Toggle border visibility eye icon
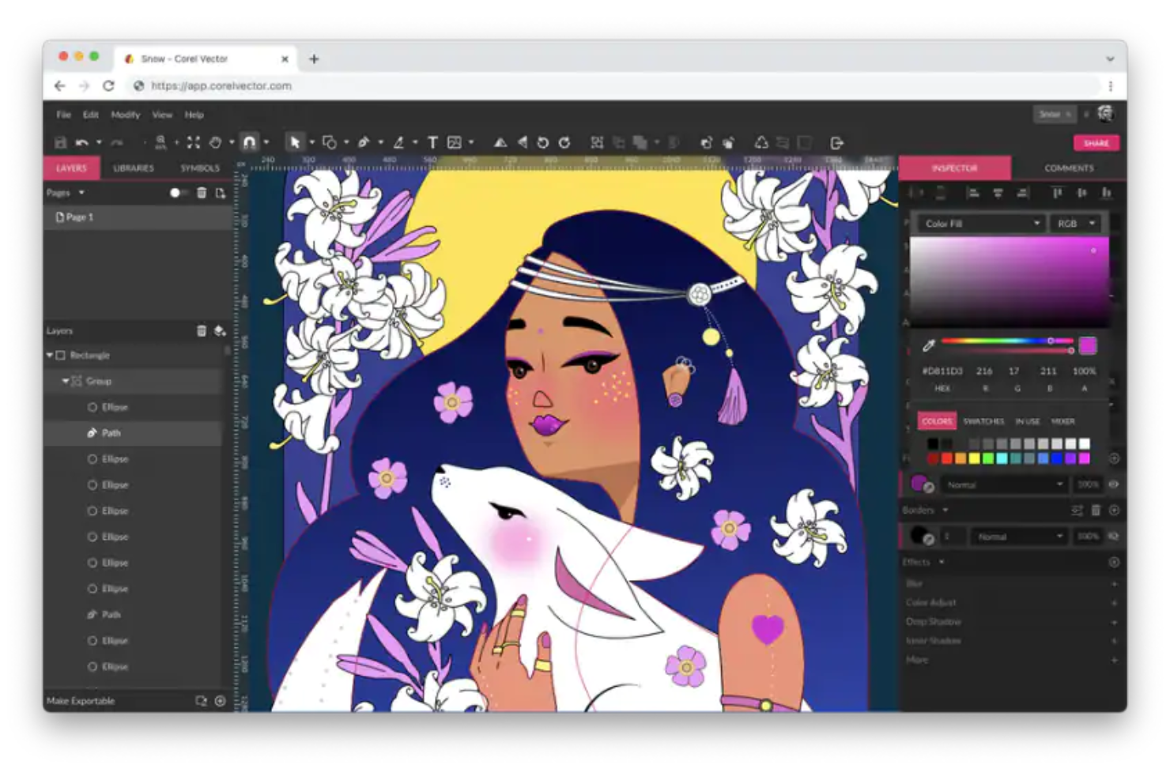The image size is (1170, 780). [x=1114, y=536]
